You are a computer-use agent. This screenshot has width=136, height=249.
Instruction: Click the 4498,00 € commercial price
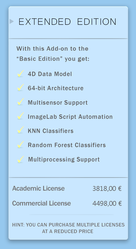coord(107,203)
